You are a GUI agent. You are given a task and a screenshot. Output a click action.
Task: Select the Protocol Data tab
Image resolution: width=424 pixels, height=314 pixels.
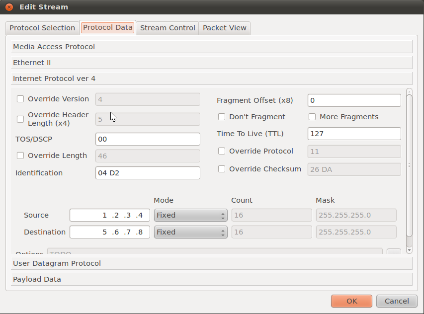[108, 27]
